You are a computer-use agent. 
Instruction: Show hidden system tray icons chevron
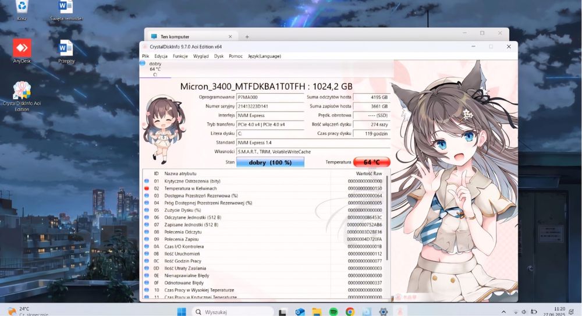click(x=503, y=312)
